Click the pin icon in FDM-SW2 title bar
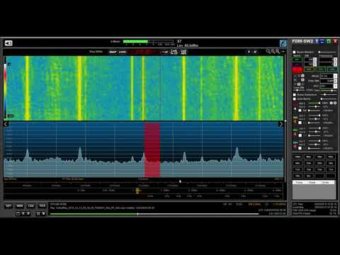The image size is (340, 255). tap(317, 41)
